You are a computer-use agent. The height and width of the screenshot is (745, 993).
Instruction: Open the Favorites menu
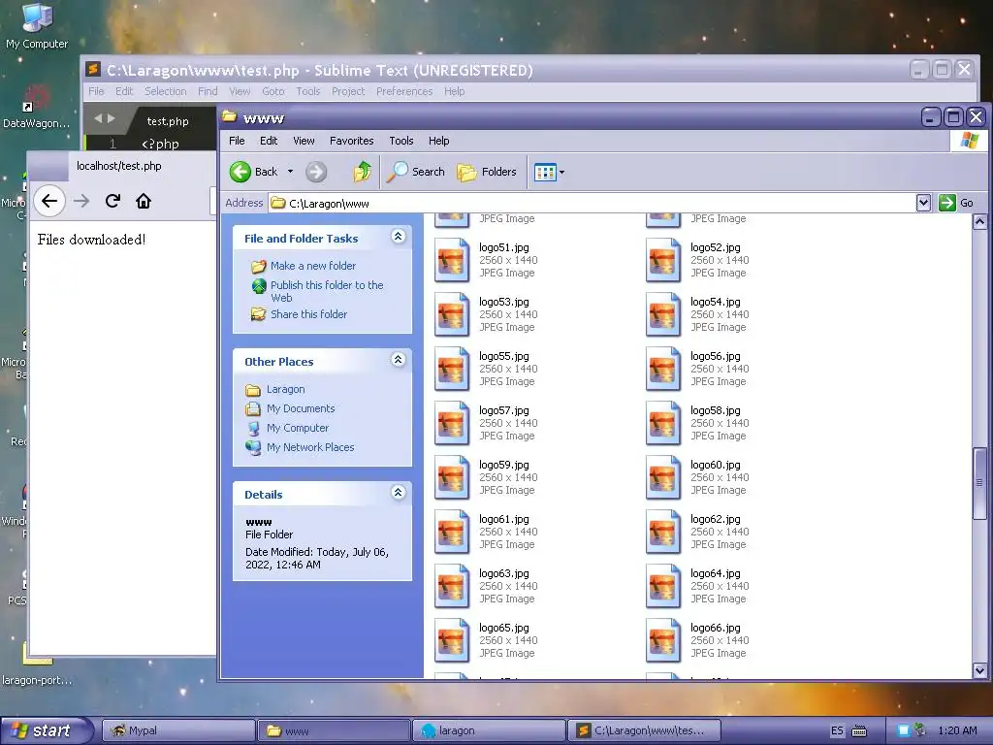click(x=351, y=141)
